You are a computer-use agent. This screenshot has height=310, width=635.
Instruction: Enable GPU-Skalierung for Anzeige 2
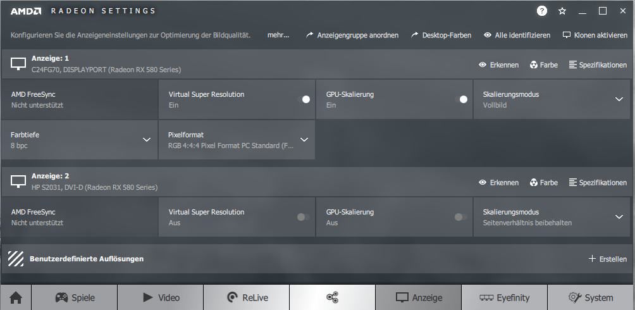461,217
